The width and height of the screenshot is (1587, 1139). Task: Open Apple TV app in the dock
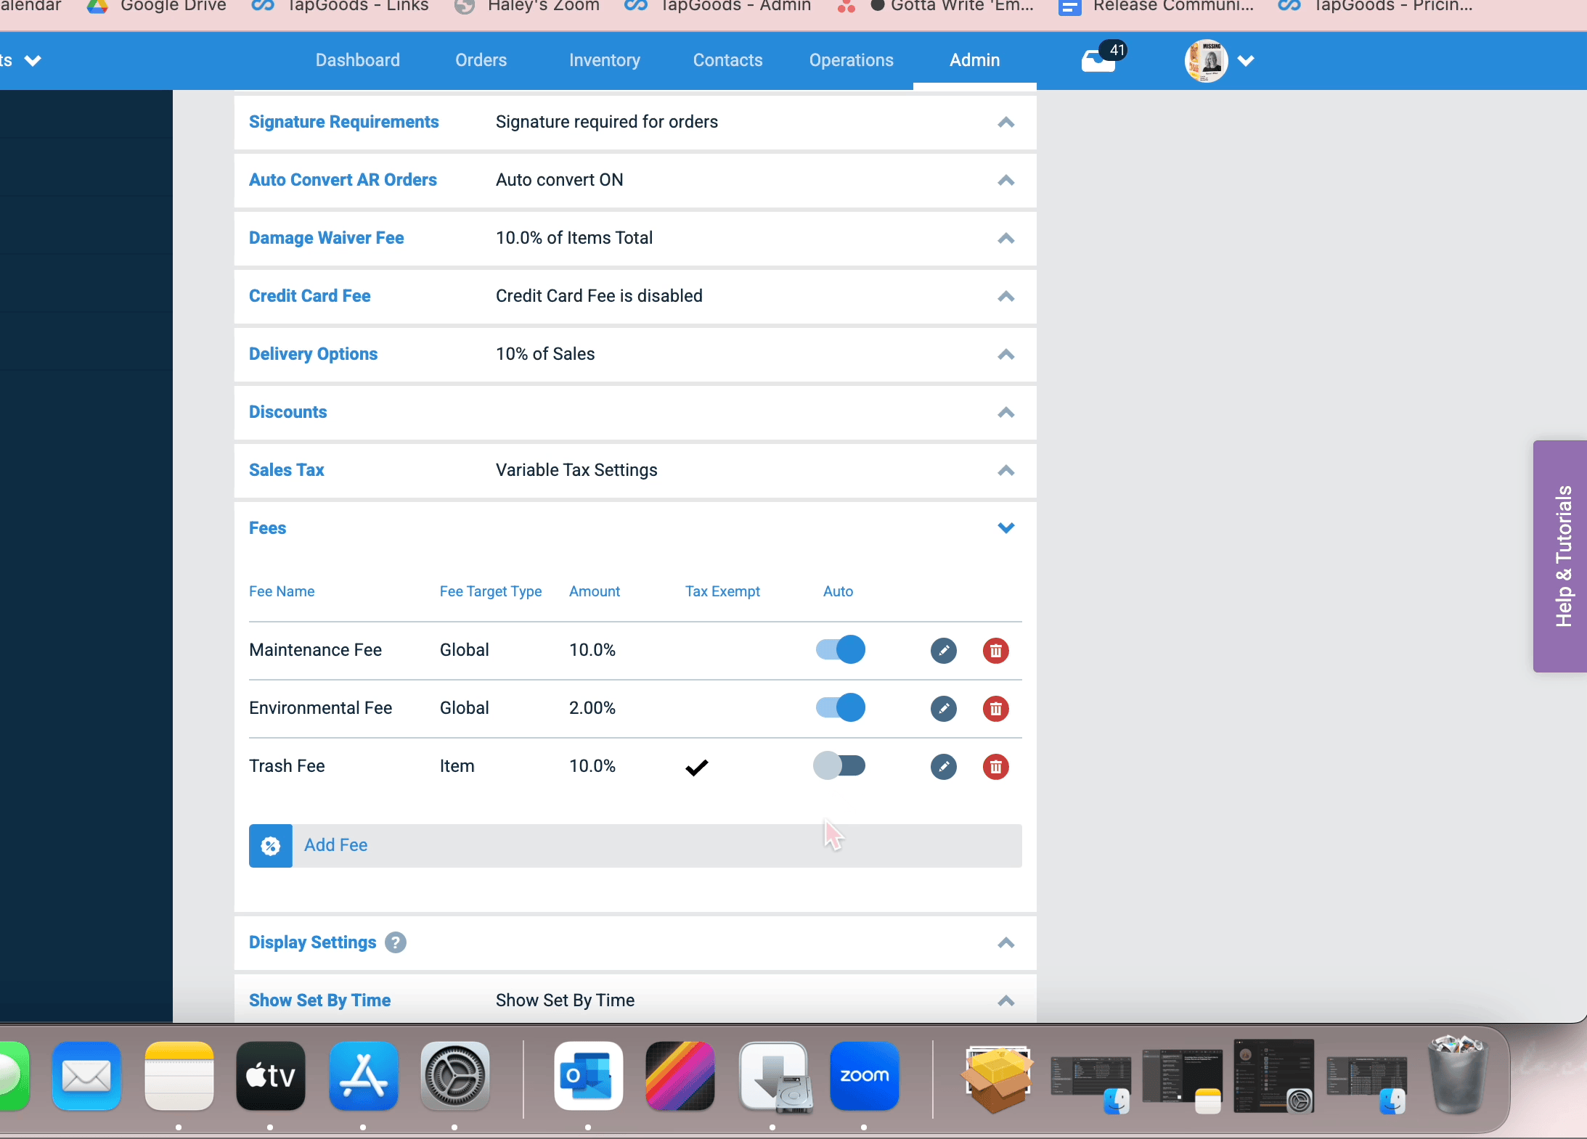point(271,1076)
